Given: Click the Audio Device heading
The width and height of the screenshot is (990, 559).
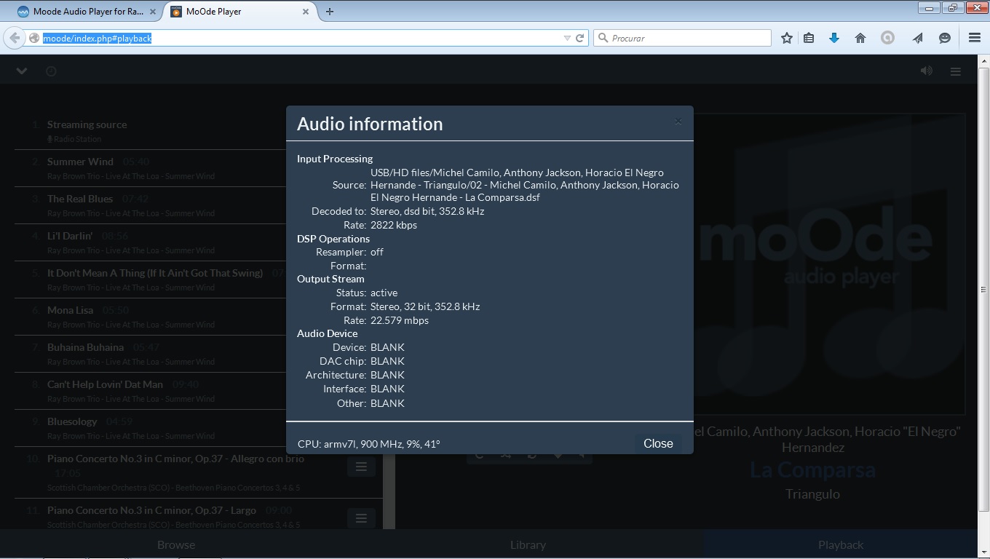Looking at the screenshot, I should click(327, 333).
